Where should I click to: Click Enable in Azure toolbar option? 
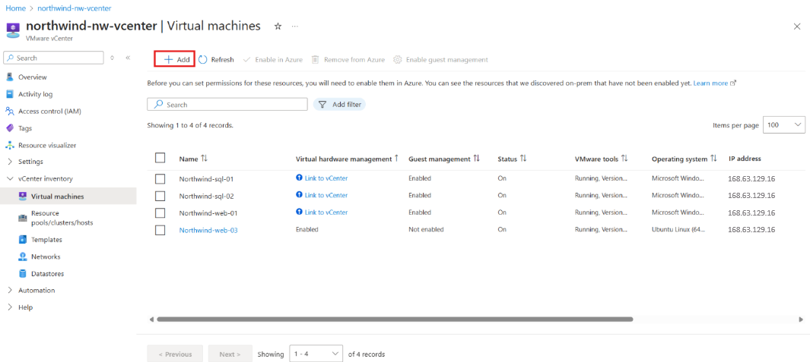pos(273,59)
